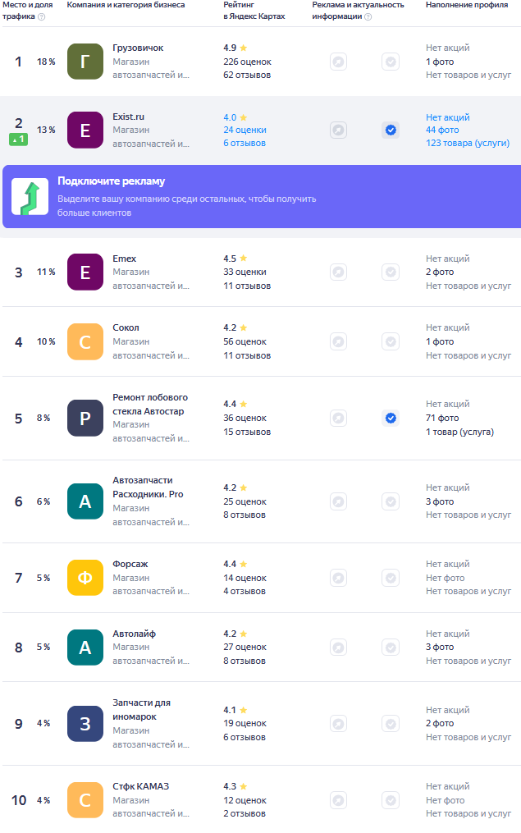521x833 pixels.
Task: Click the Автозапчасти Расходники. Pro name
Action: click(x=149, y=487)
